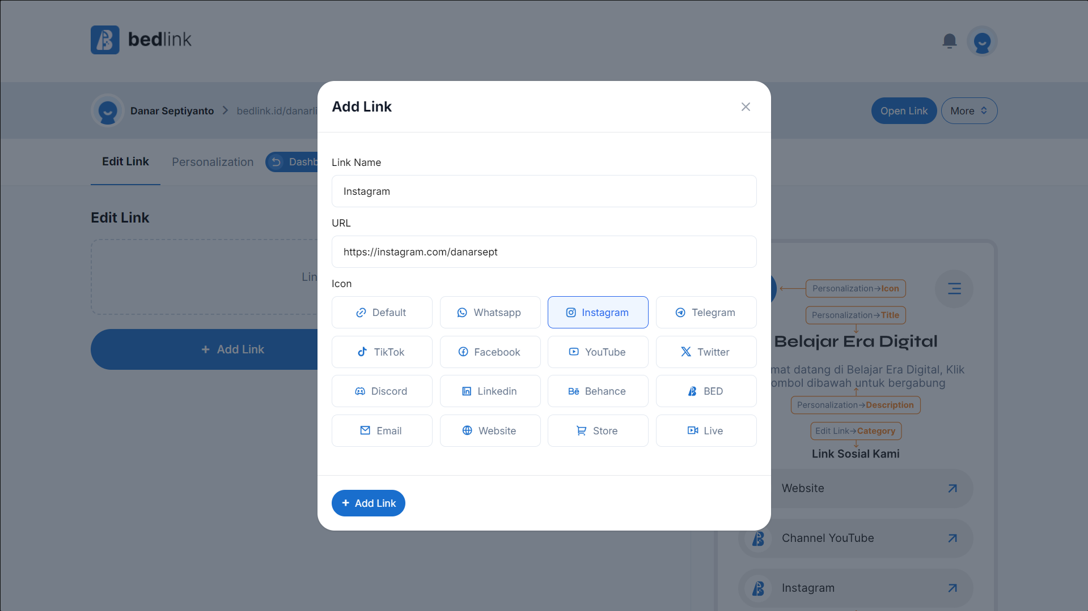Select the Default link icon option
The width and height of the screenshot is (1088, 611).
[382, 312]
